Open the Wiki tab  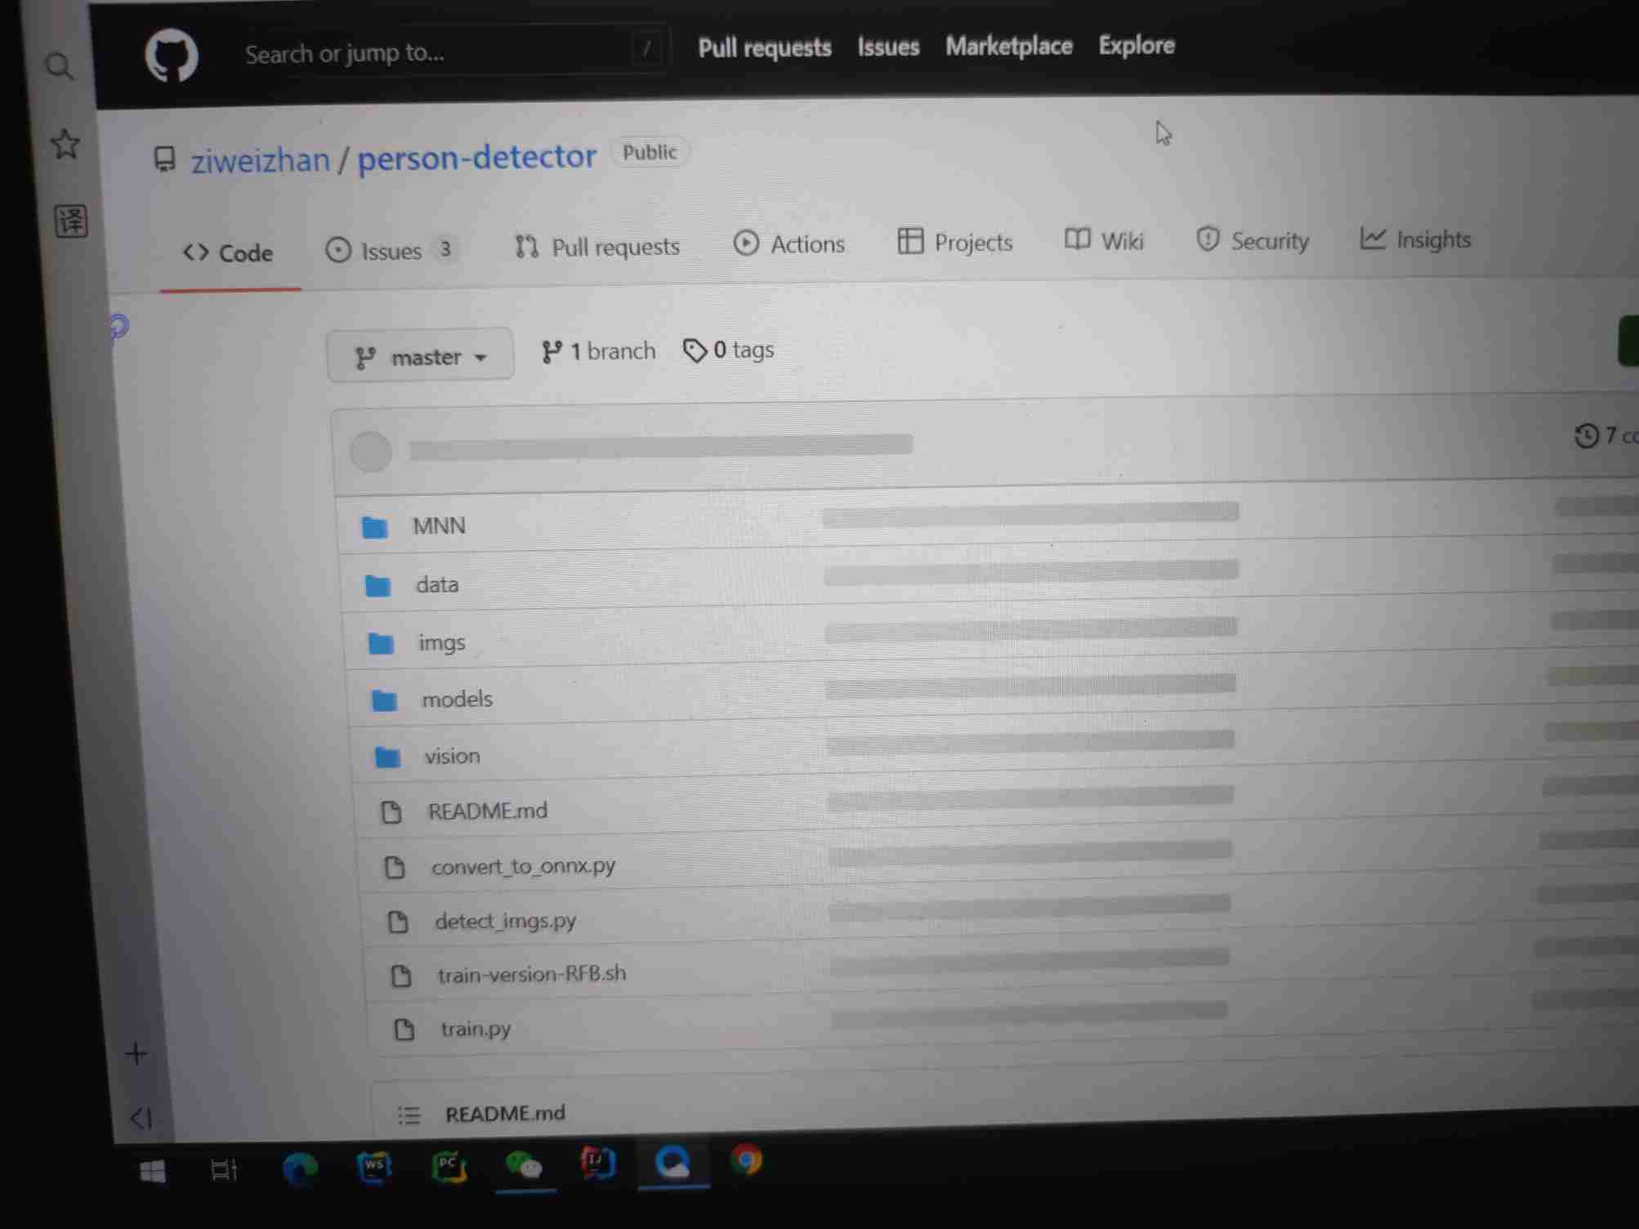point(1104,240)
